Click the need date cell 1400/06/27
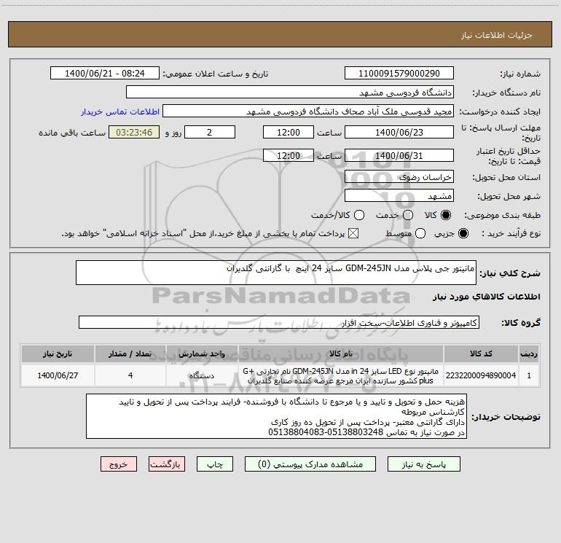Viewport: 561px width, 543px height. [58, 375]
